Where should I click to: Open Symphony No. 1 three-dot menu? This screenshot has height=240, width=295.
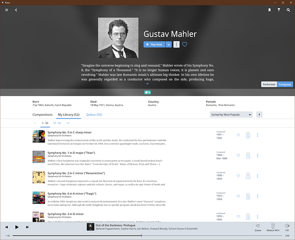point(258,156)
